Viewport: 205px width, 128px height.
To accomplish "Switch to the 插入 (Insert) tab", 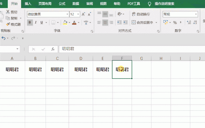I will click(28, 4).
